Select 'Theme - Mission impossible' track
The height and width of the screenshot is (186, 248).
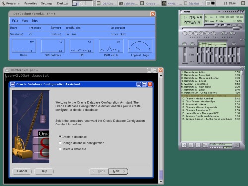[210, 107]
